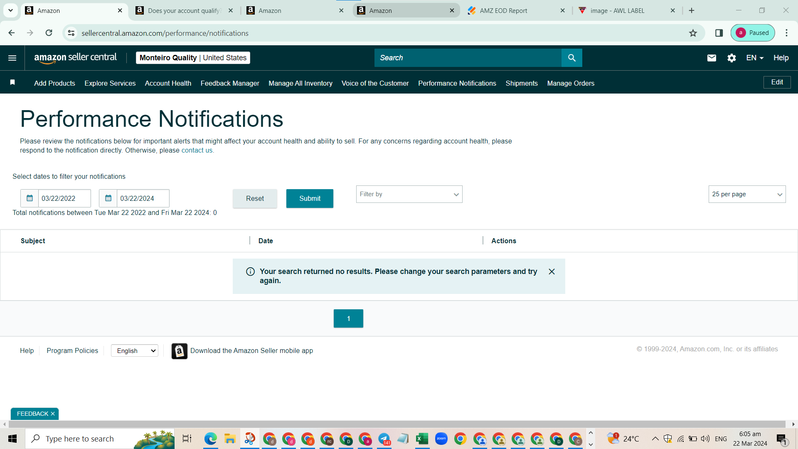Reload the current page
This screenshot has height=449, width=798.
click(x=49, y=33)
